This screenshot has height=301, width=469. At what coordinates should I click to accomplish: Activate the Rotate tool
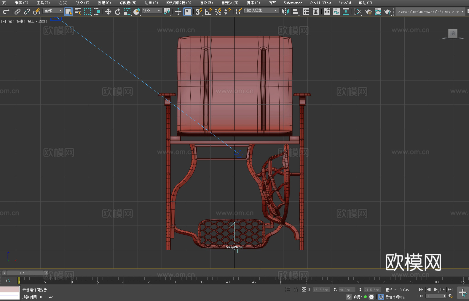pos(118,12)
